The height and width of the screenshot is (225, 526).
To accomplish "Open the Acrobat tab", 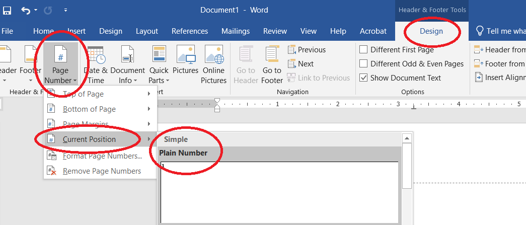I will (373, 31).
